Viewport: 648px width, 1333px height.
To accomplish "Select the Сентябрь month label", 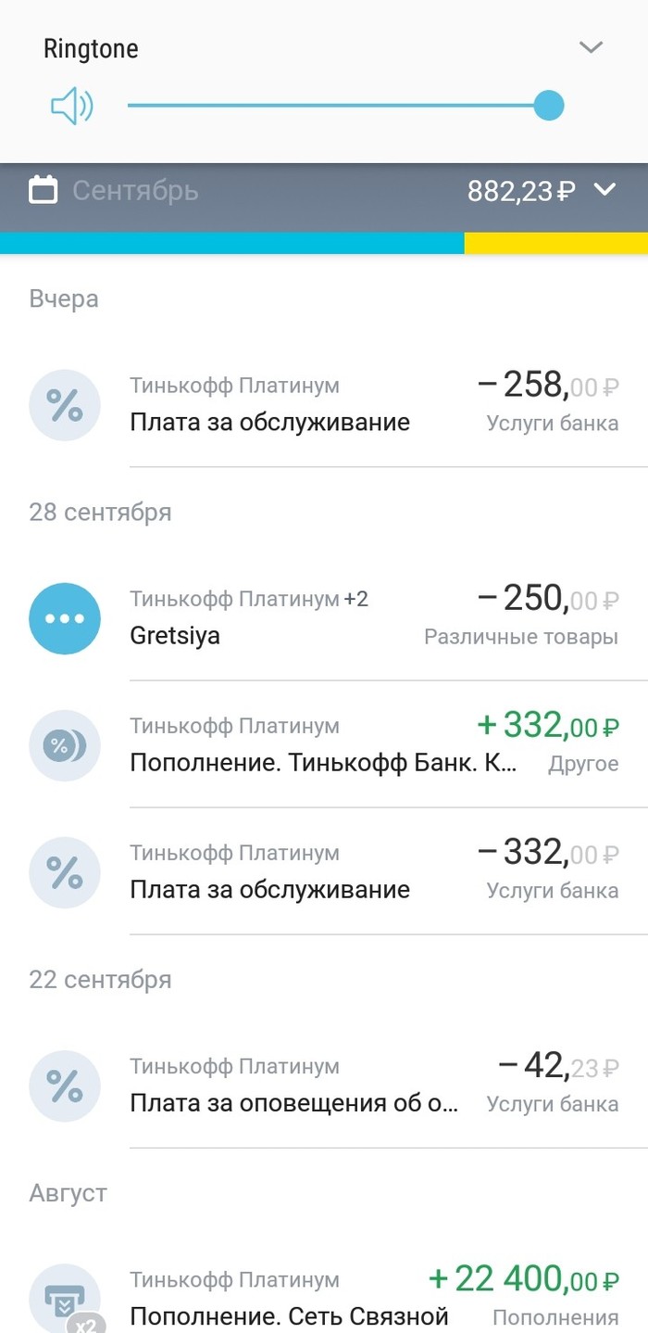I will click(x=135, y=190).
